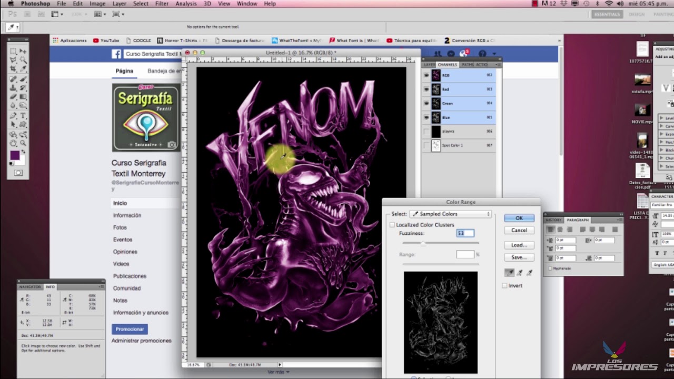Open the Paragraph panel flyout menu
Screen dimensions: 674x379
tap(619, 220)
